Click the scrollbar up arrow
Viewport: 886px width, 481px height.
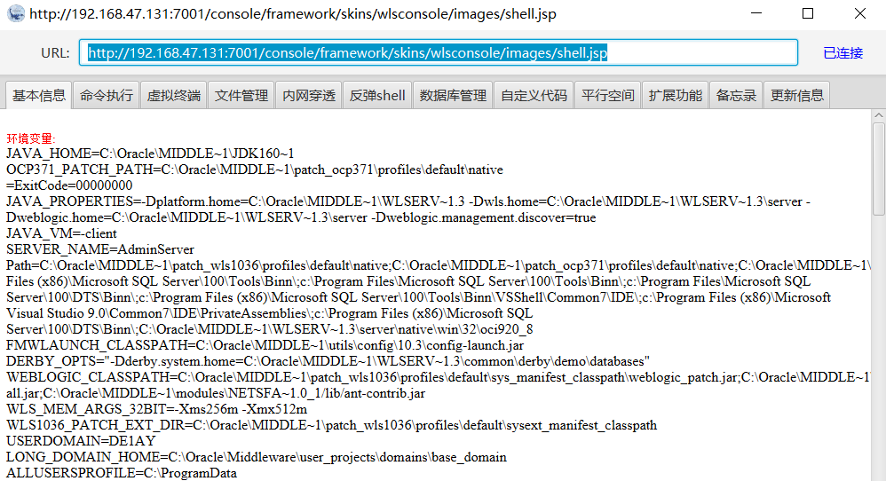pyautogui.click(x=878, y=115)
